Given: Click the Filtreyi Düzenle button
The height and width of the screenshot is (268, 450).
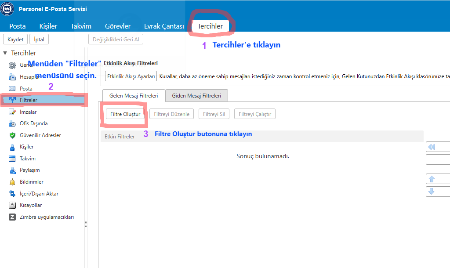Looking at the screenshot, I should [x=172, y=114].
